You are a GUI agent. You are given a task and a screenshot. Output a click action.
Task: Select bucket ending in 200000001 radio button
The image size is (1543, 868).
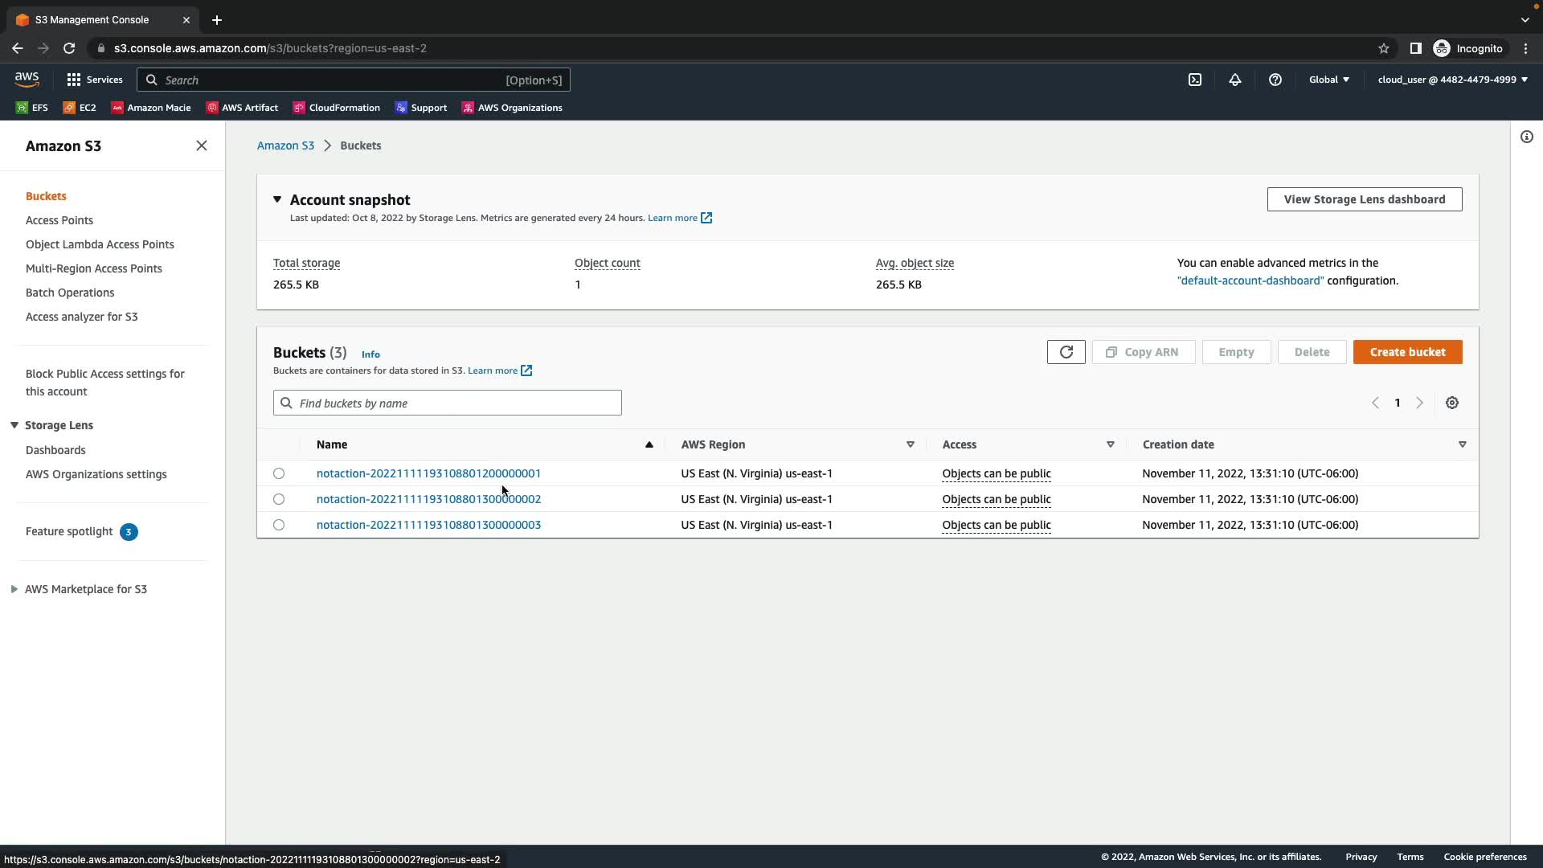[x=279, y=473]
